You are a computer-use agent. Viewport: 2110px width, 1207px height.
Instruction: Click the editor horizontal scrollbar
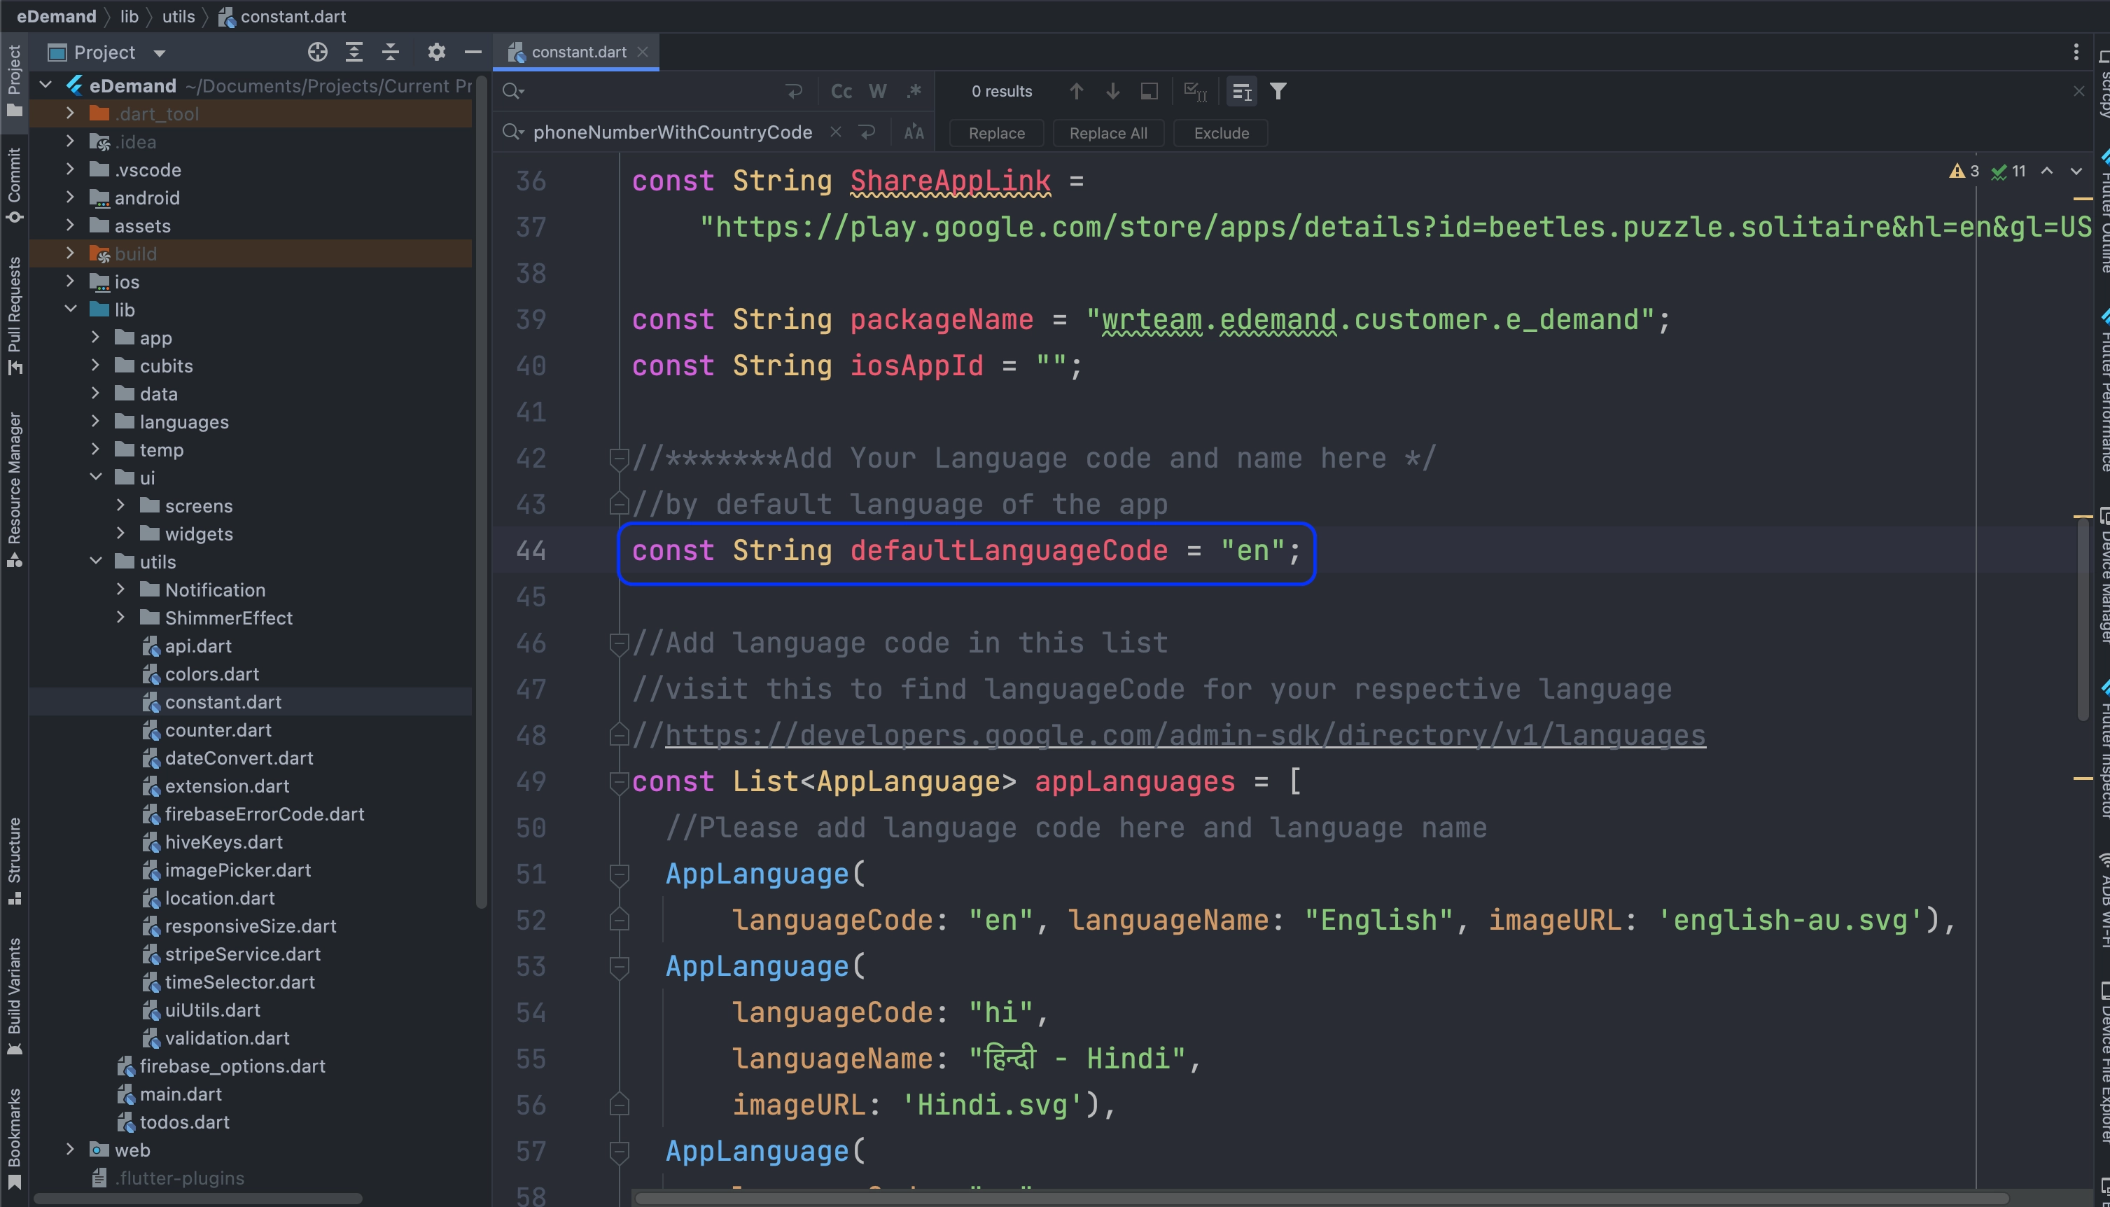[x=1322, y=1199]
